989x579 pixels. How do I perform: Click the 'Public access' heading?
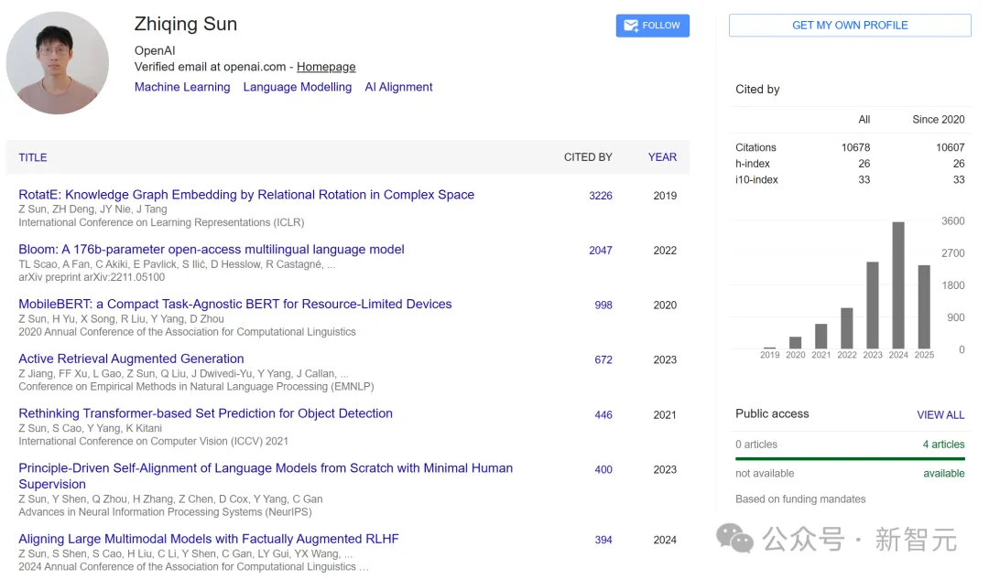point(772,414)
